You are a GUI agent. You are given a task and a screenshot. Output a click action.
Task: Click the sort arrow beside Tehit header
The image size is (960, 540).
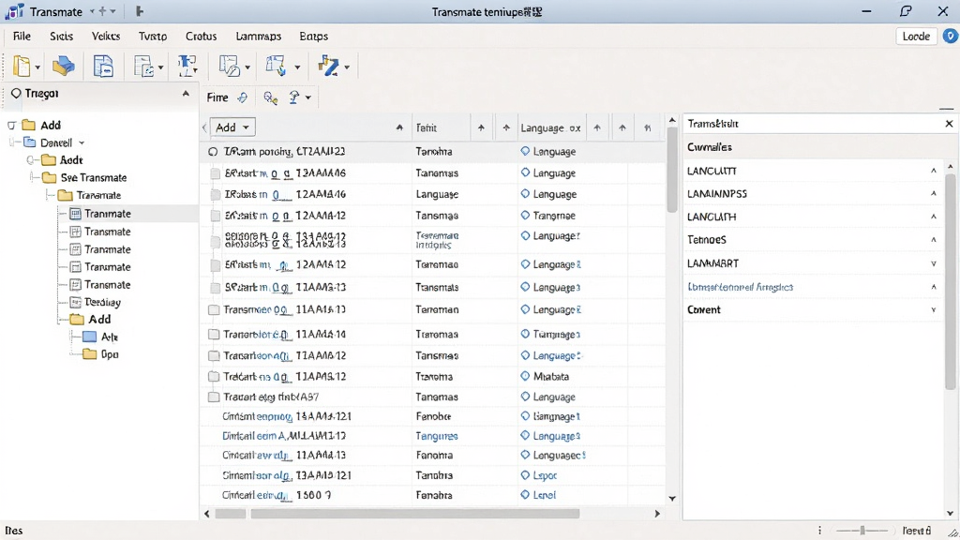coord(481,127)
